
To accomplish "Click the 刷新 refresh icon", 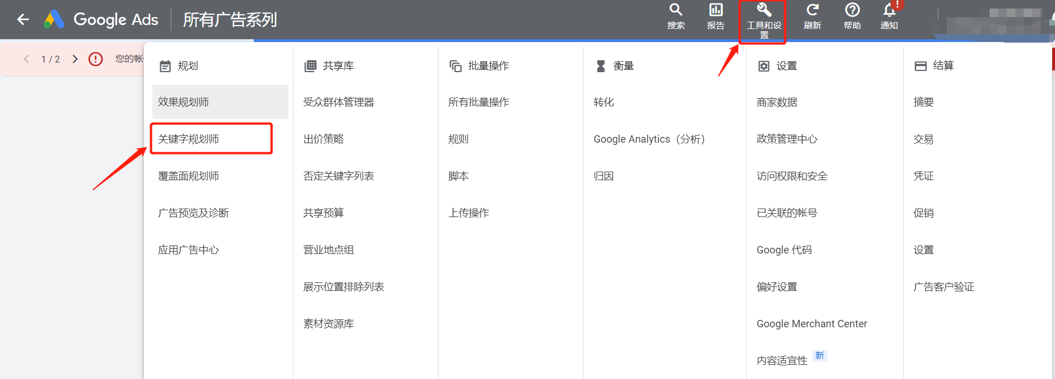I will (x=812, y=17).
